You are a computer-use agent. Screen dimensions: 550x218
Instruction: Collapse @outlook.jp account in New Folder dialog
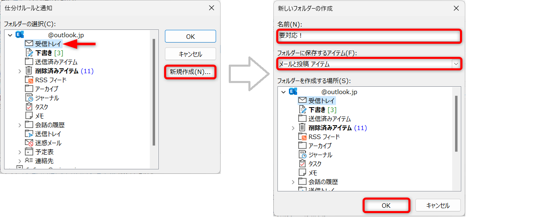pyautogui.click(x=284, y=92)
